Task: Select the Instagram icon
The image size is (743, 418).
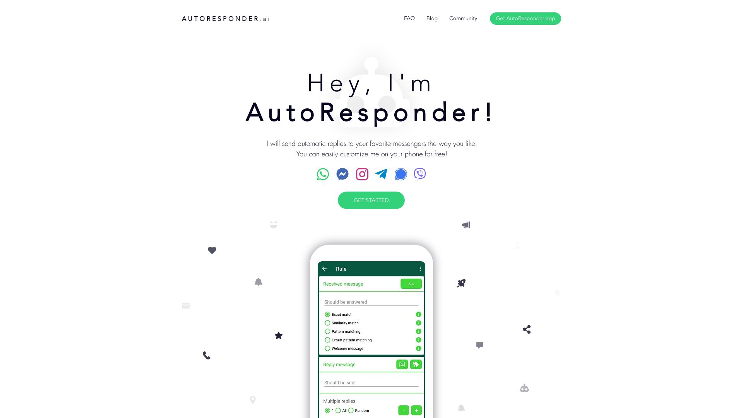Action: 362,174
